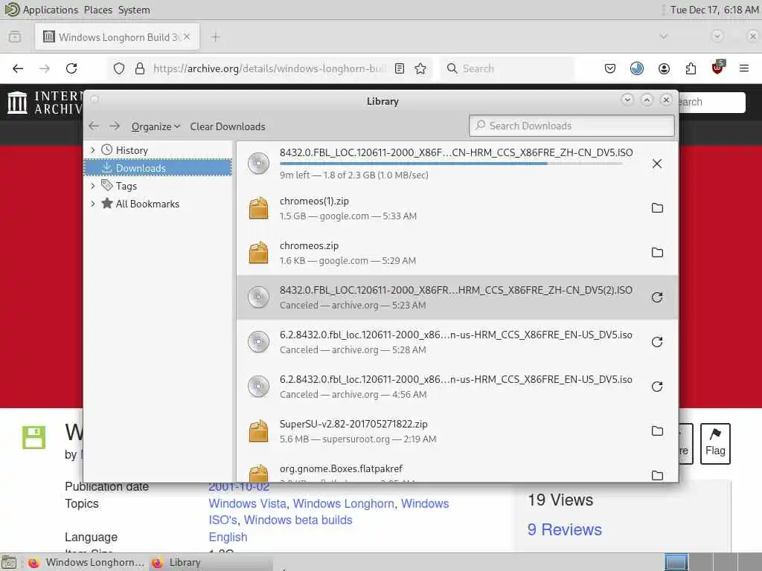Viewport: 762px width, 571px height.
Task: Retry the canceled ZH-CN_DV5(2).ISO download
Action: [656, 297]
